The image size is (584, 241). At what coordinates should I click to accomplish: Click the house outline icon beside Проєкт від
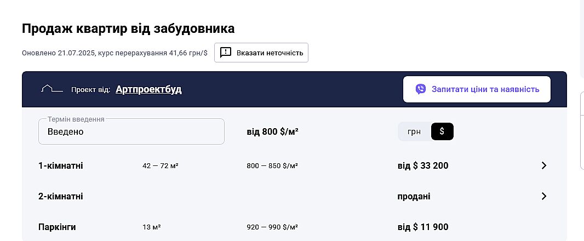(51, 89)
